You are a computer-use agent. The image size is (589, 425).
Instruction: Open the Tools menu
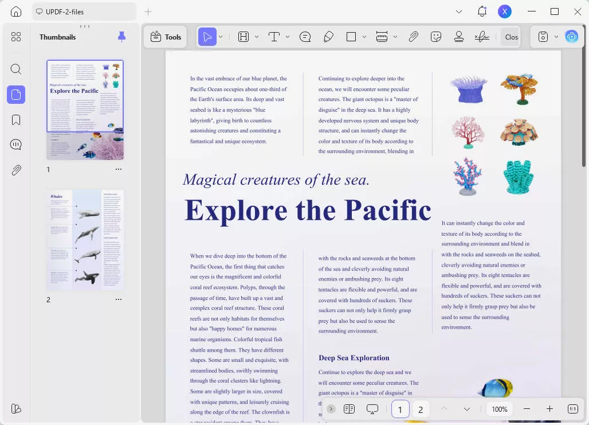click(165, 37)
